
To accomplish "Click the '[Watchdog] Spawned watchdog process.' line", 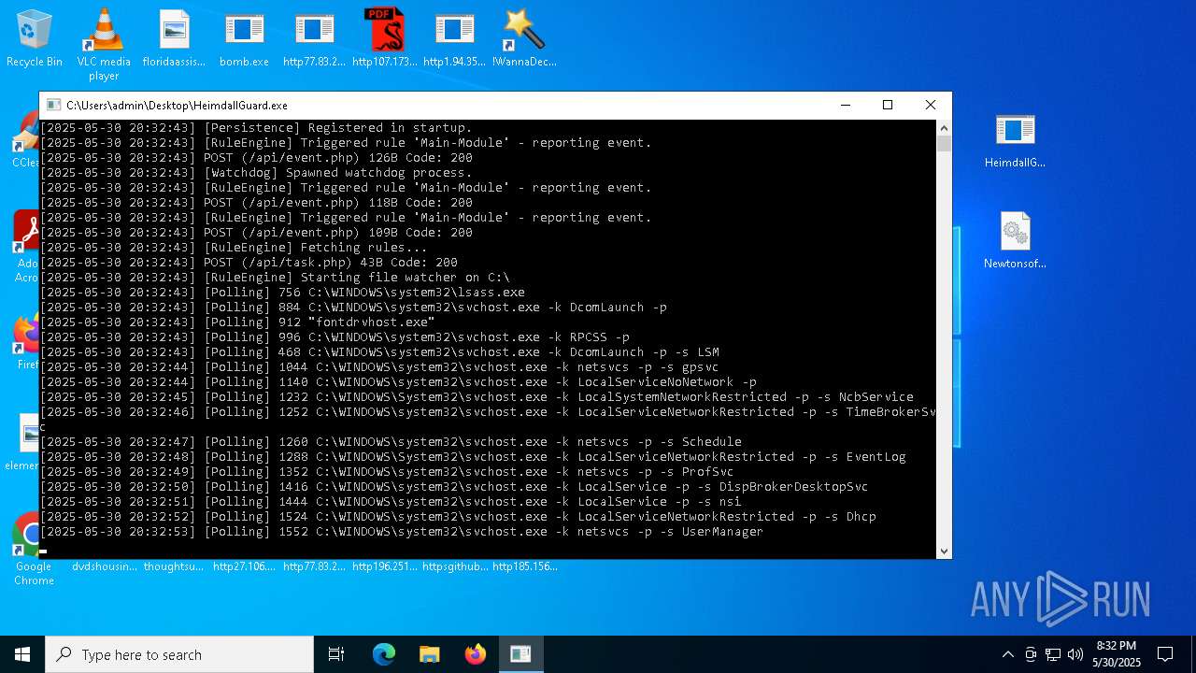I will point(256,173).
